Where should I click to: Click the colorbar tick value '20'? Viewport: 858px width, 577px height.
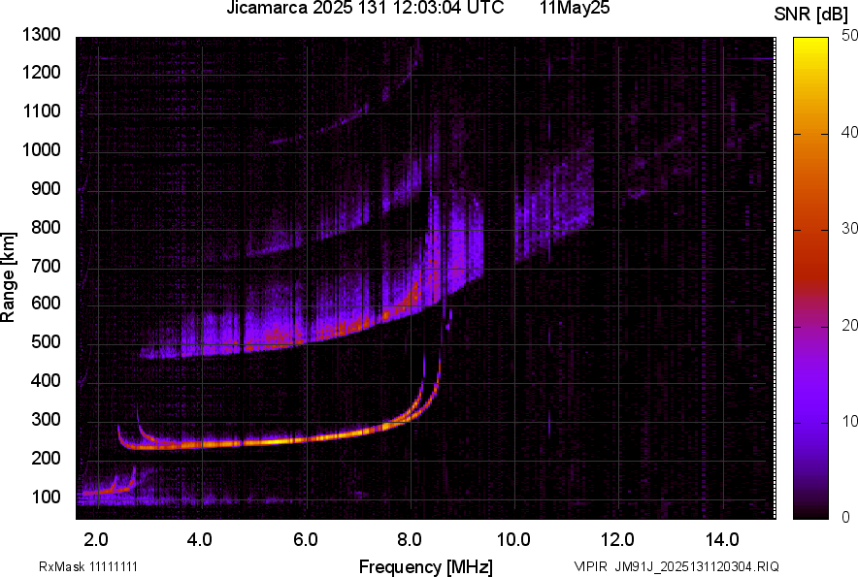pyautogui.click(x=849, y=326)
